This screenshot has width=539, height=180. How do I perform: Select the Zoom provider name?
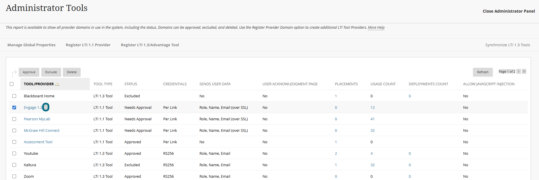(x=29, y=176)
